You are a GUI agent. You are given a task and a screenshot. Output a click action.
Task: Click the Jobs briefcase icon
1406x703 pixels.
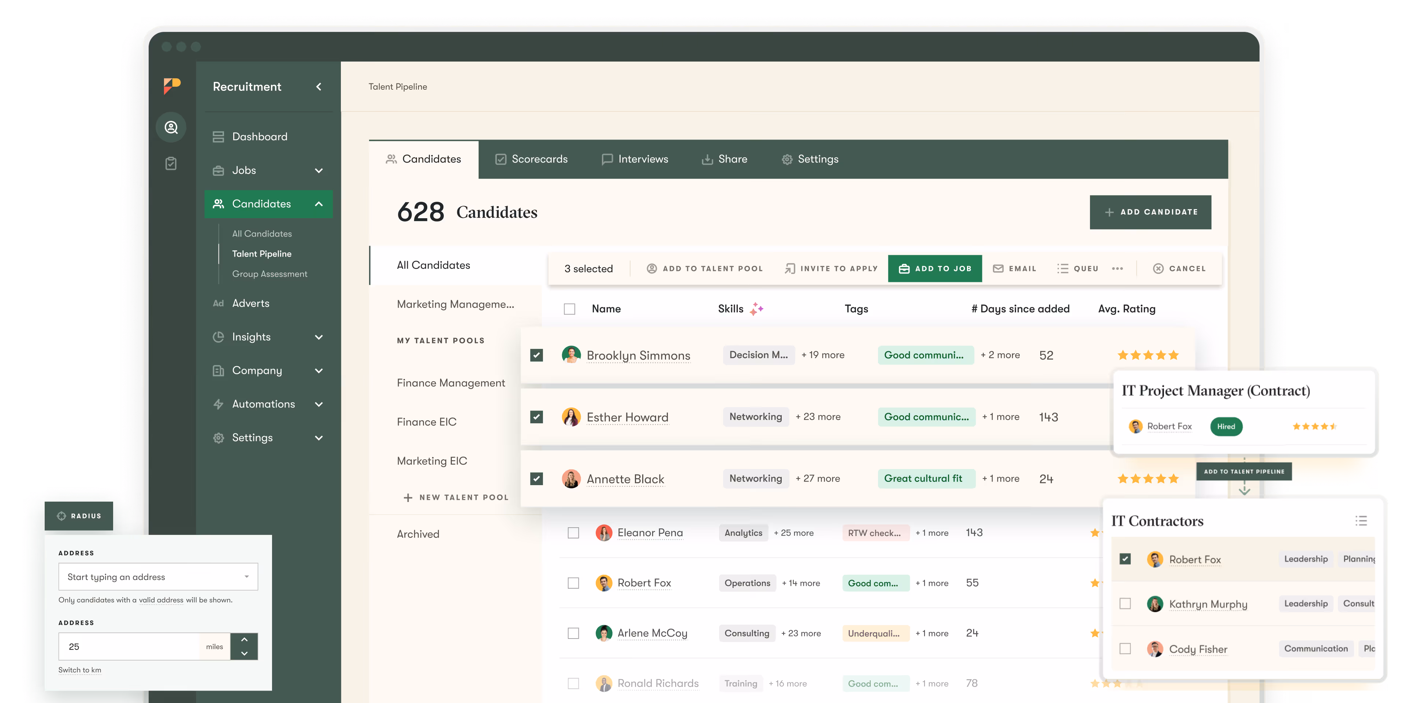point(218,170)
